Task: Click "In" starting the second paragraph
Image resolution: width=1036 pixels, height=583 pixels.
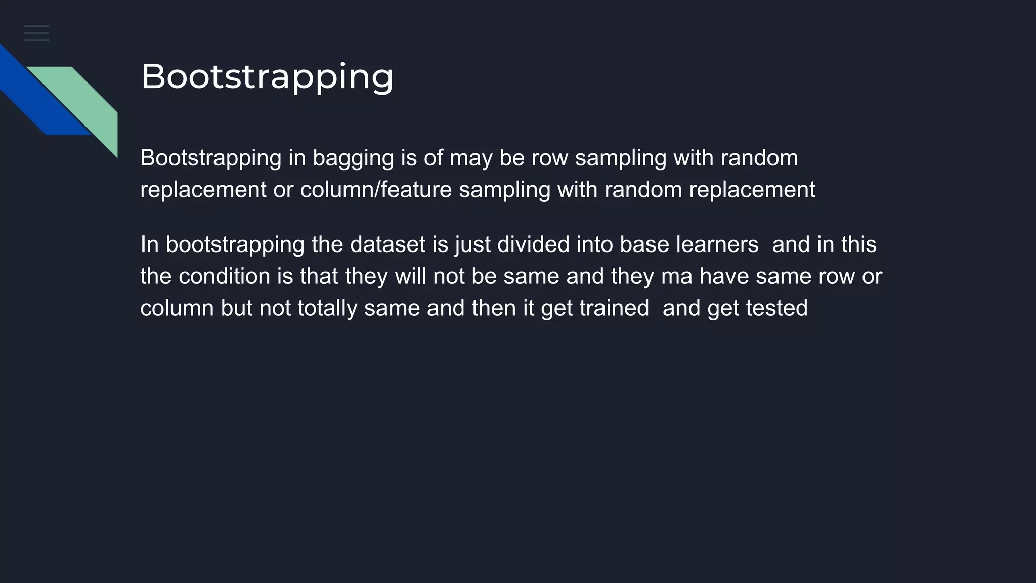Action: click(x=150, y=244)
